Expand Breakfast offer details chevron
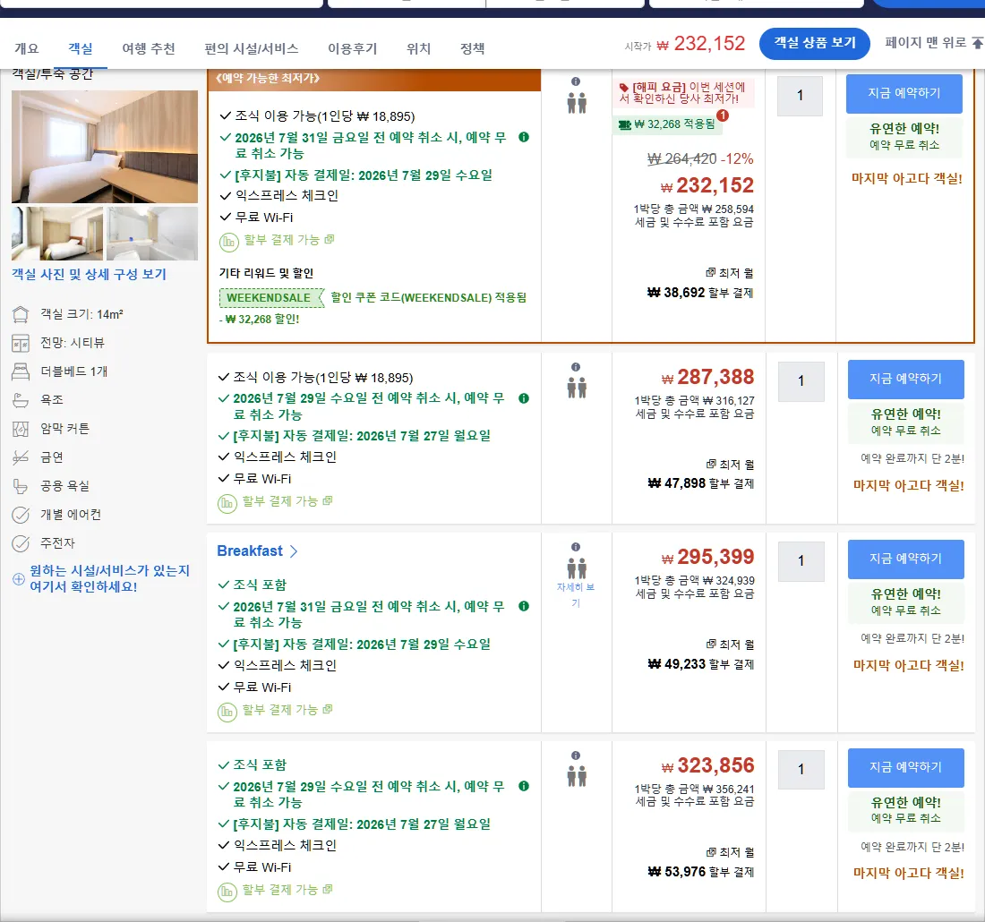985x922 pixels. (294, 551)
